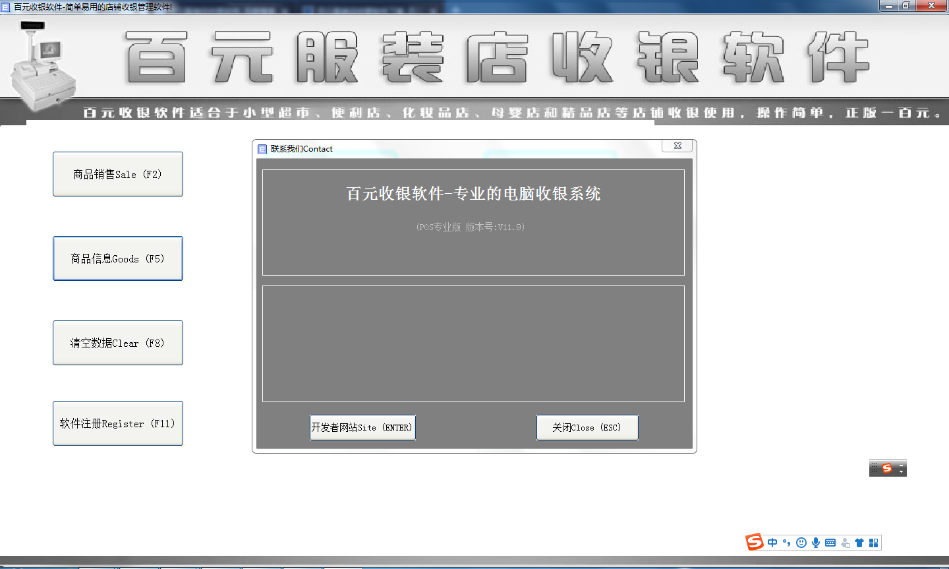This screenshot has height=569, width=949.
Task: Toggle Chinese punctuation on the input toolbar
Action: (787, 543)
